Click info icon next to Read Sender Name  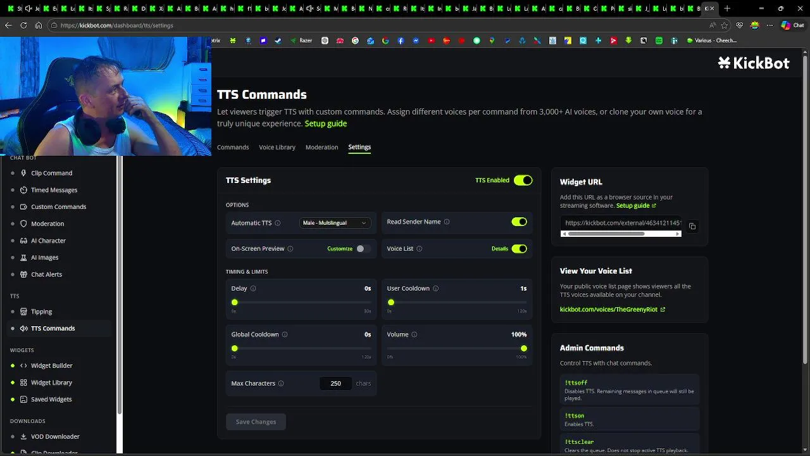447,222
